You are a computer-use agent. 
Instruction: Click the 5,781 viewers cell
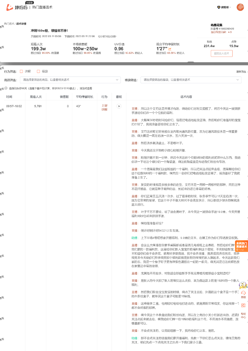(38, 106)
